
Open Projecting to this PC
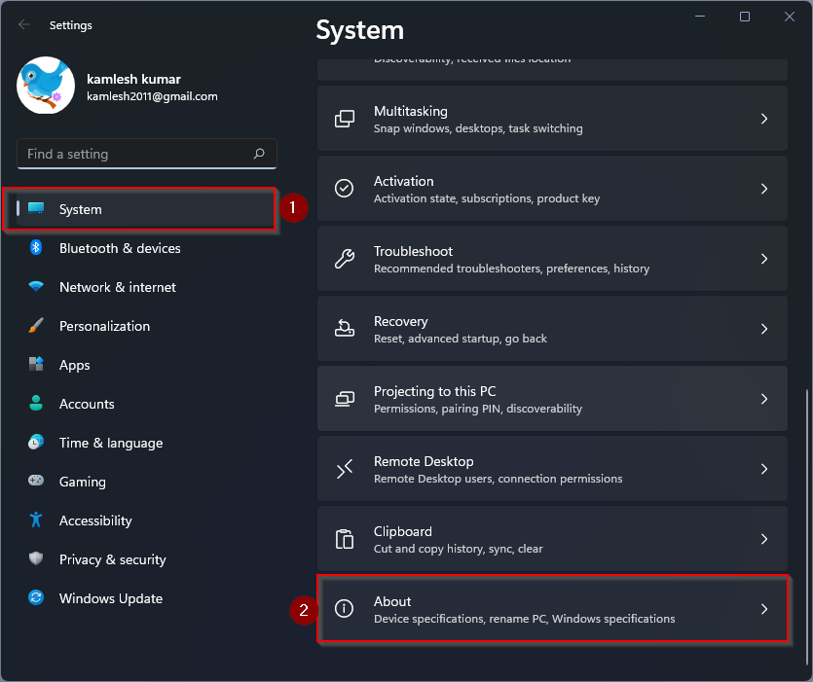click(x=552, y=399)
